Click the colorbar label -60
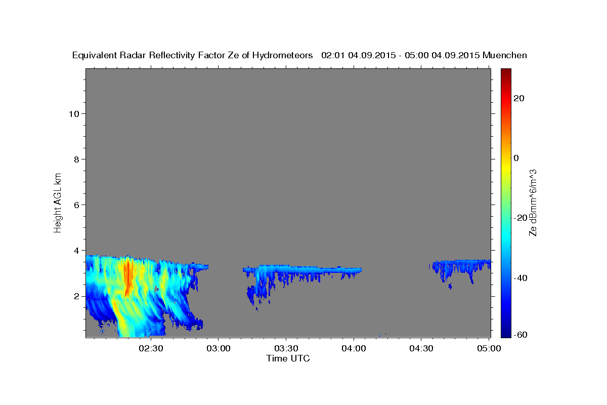Image resolution: width=607 pixels, height=405 pixels. [520, 334]
